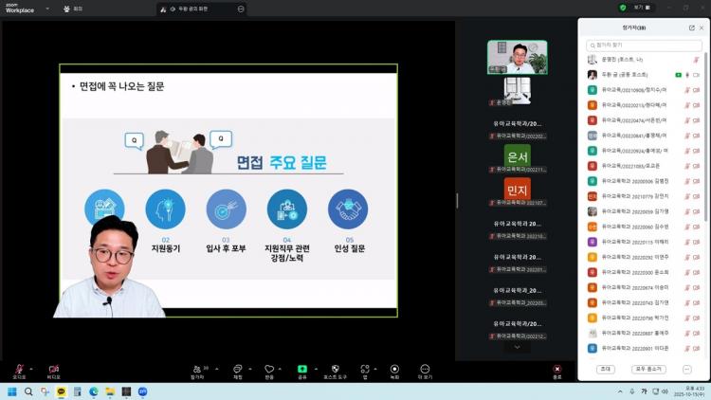The width and height of the screenshot is (711, 400).
Task: Click the 모두 음소거 mute all button
Action: [x=647, y=369]
